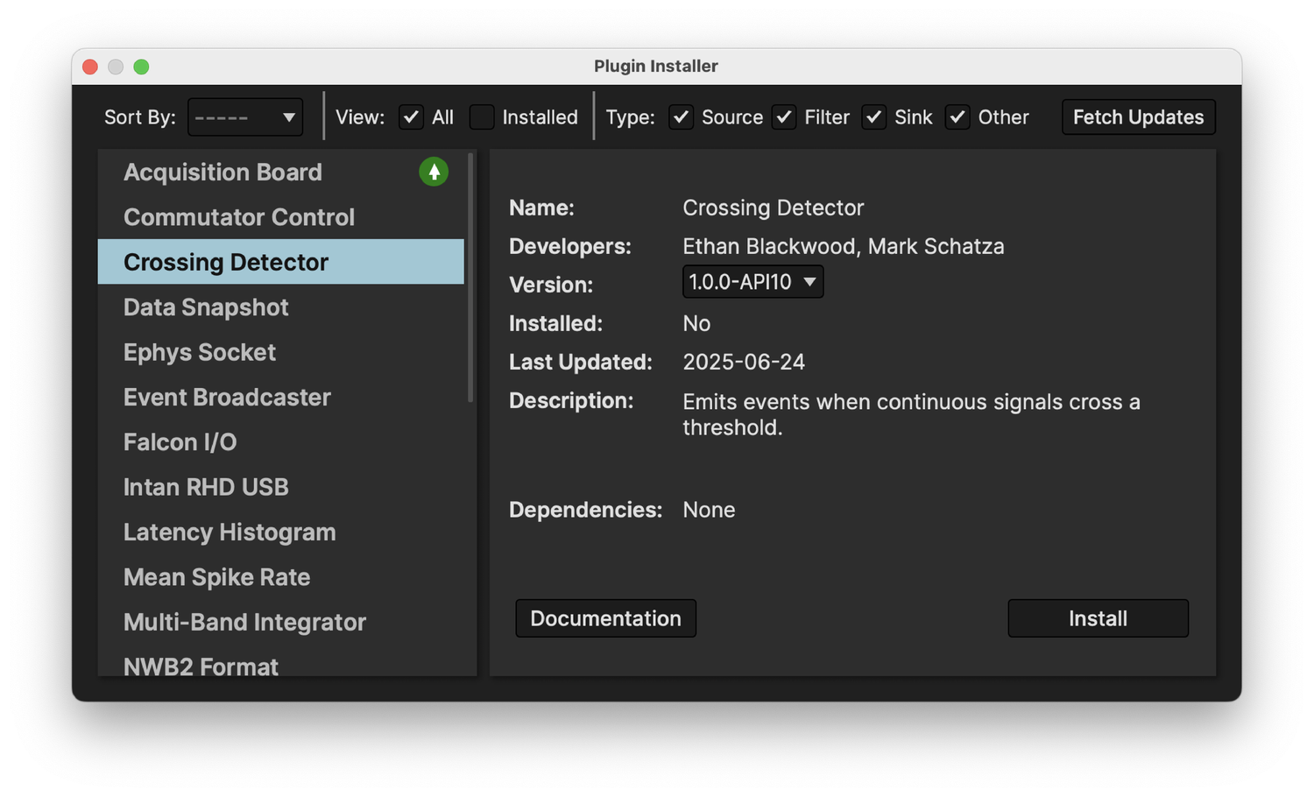Image resolution: width=1314 pixels, height=797 pixels.
Task: Select the Latency Histogram plugin
Action: click(x=230, y=532)
